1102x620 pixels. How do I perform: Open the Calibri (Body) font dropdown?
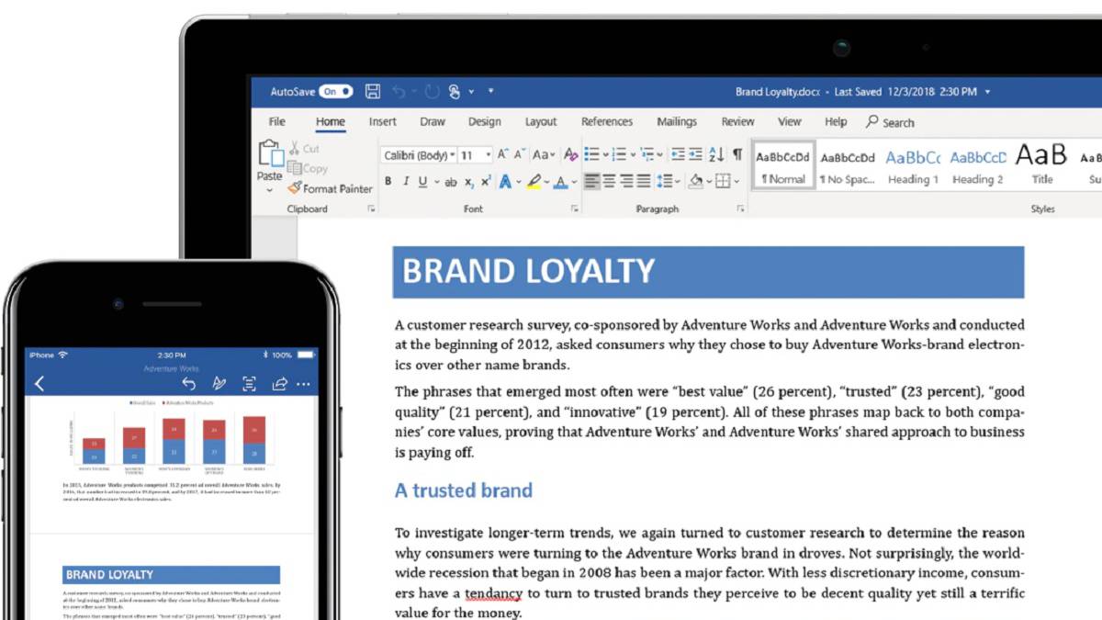coord(420,155)
